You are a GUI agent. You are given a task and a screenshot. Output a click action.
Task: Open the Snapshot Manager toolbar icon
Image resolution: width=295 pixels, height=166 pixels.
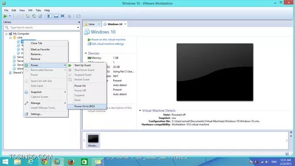click(x=40, y=16)
